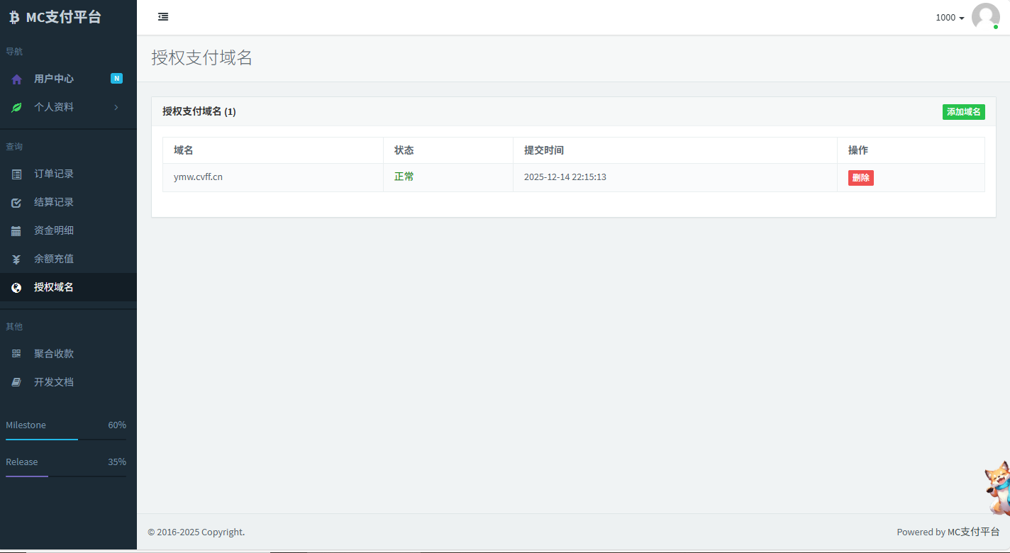Click the MC支付平台 logo in sidebar header

[55, 18]
